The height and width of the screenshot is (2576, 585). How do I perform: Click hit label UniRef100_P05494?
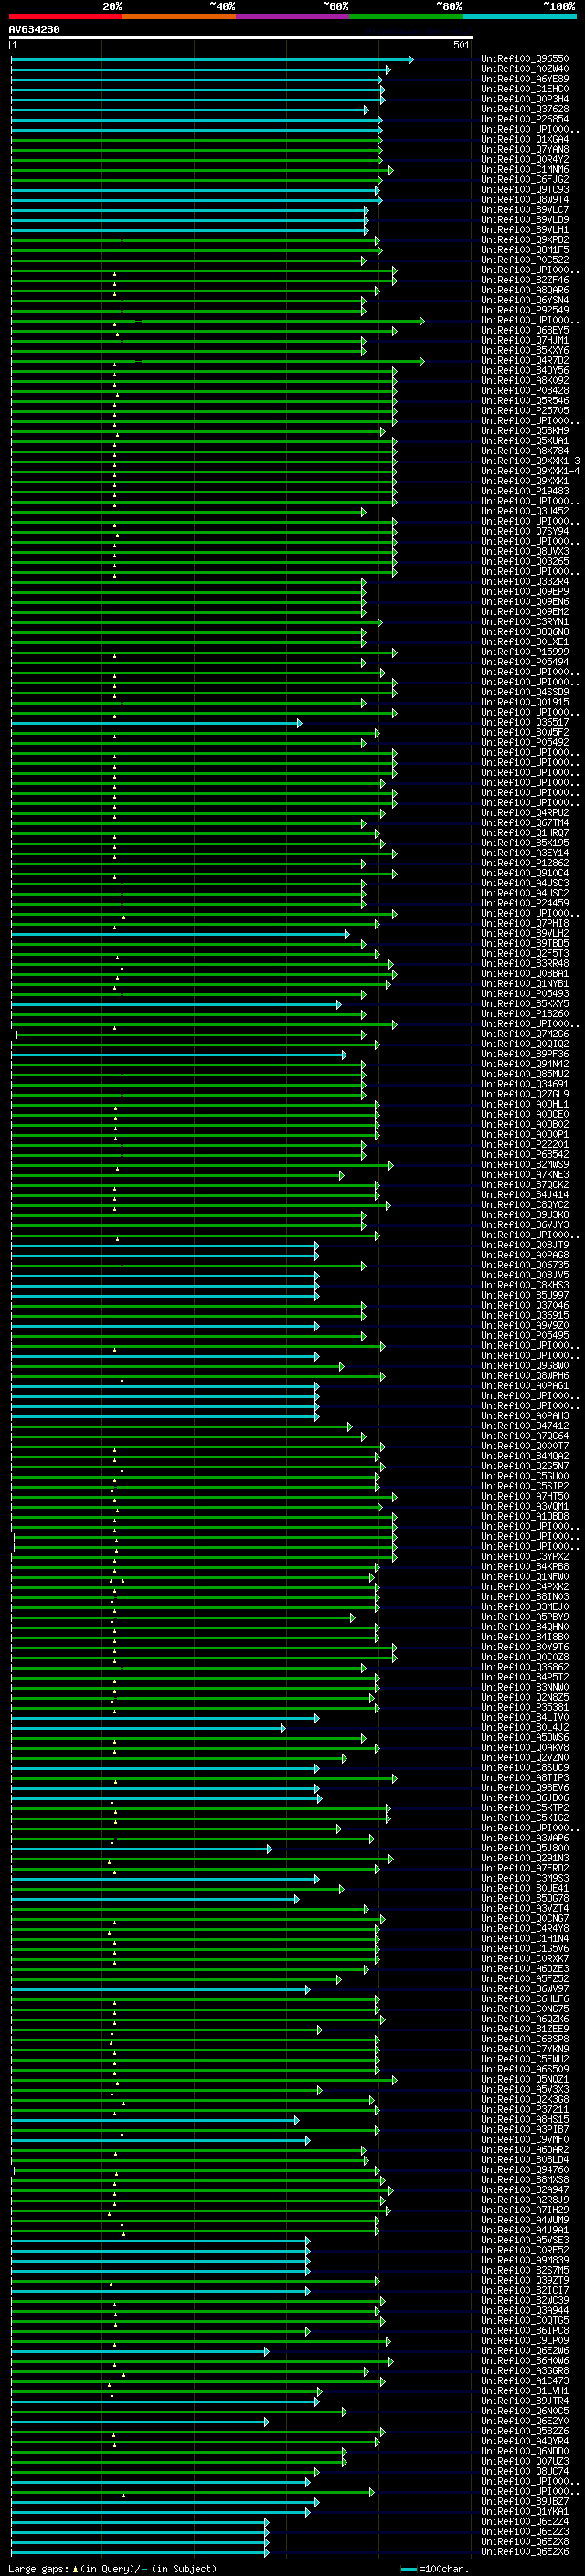pos(525,662)
